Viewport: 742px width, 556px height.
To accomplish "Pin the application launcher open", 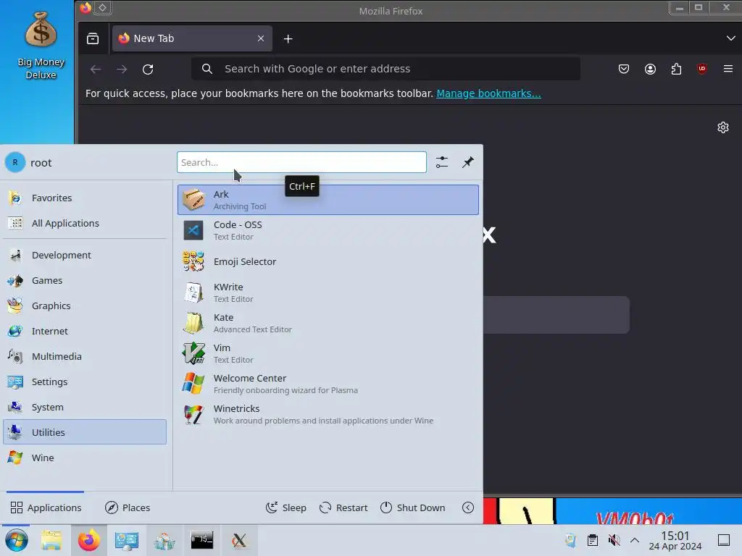I will point(467,162).
